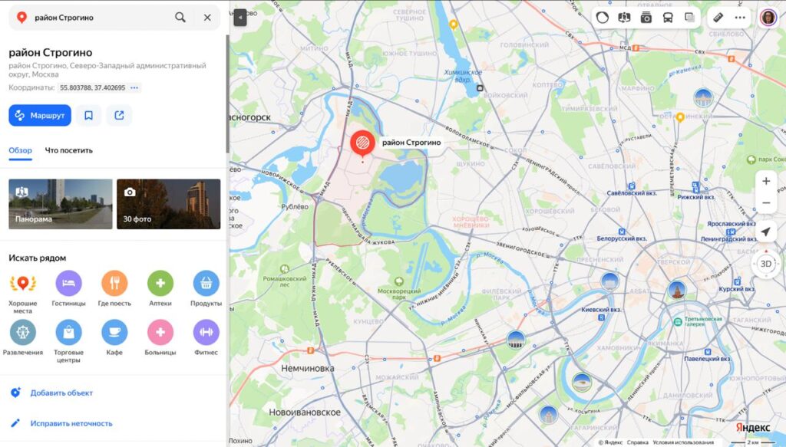Select the Обзор tab
786x447 pixels.
coord(21,150)
